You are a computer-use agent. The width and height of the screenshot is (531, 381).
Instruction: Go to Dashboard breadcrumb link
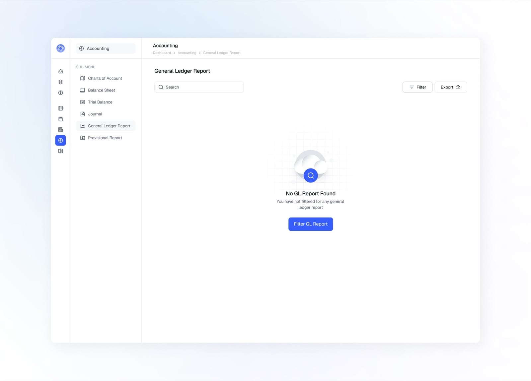[162, 53]
